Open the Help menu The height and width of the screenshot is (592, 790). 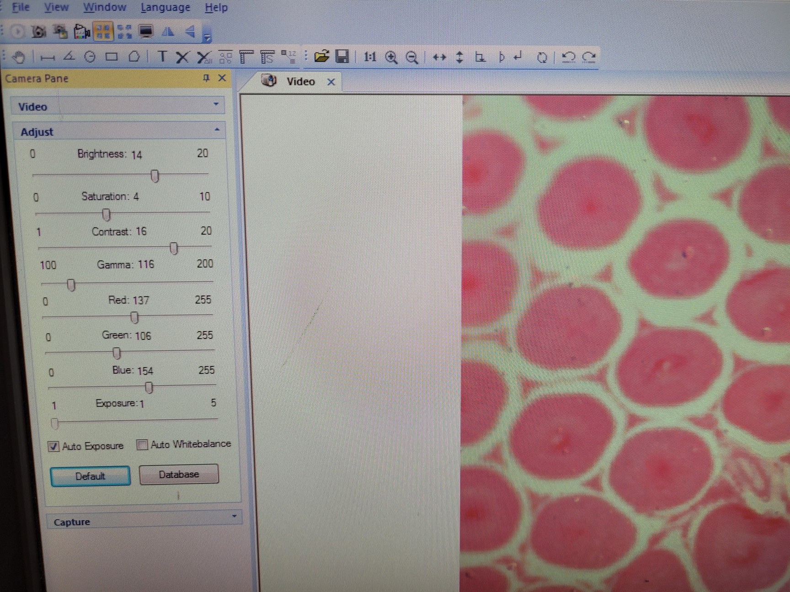tap(216, 8)
